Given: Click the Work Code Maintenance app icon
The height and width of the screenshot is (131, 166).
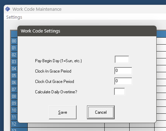Looking at the screenshot, I should point(8,9).
